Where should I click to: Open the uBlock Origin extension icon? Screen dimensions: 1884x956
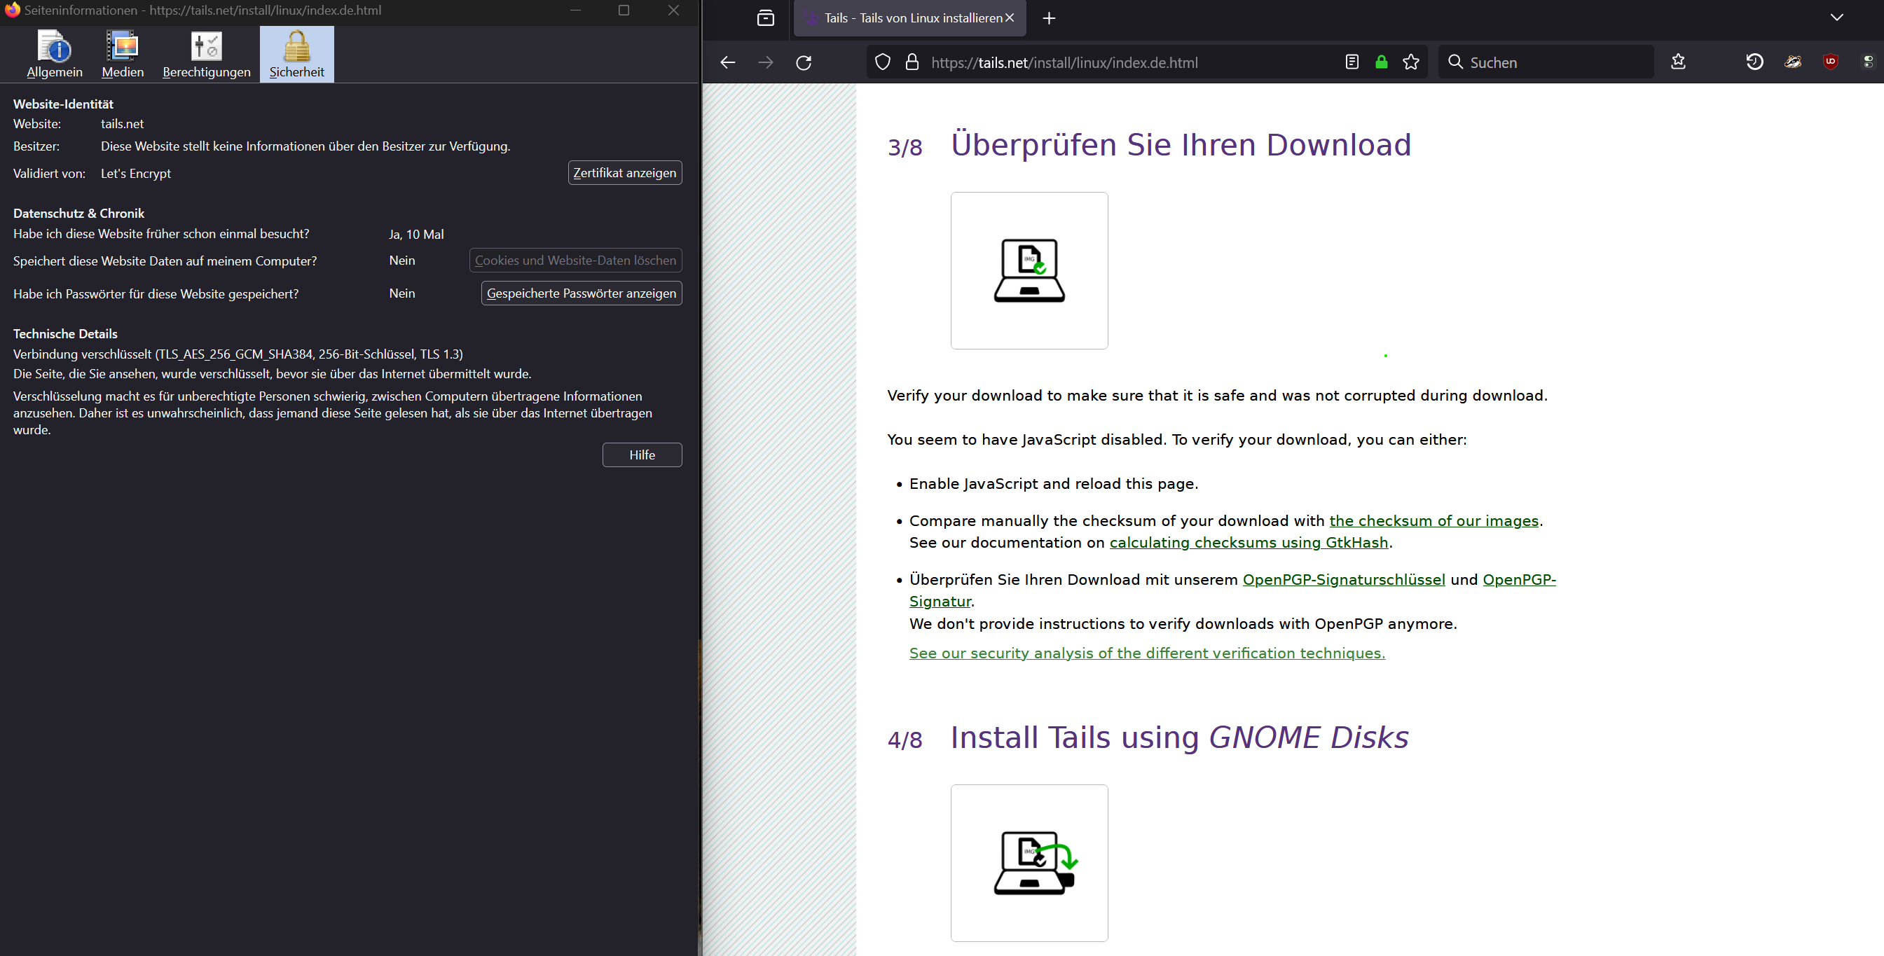pos(1830,62)
